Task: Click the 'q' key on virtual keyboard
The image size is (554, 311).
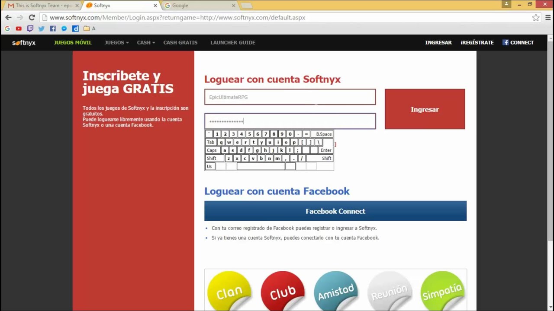Action: pos(221,142)
